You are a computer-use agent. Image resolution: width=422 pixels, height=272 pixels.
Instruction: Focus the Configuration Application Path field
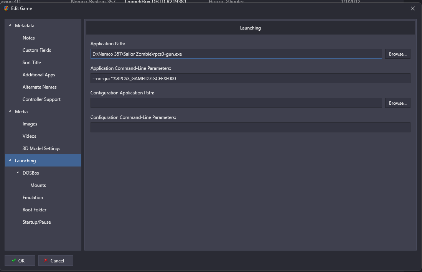click(236, 103)
